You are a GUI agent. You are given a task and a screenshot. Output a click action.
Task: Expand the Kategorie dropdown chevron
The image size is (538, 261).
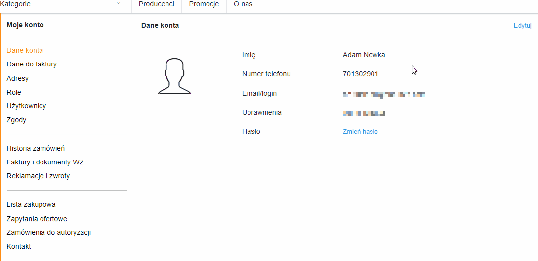pyautogui.click(x=119, y=4)
